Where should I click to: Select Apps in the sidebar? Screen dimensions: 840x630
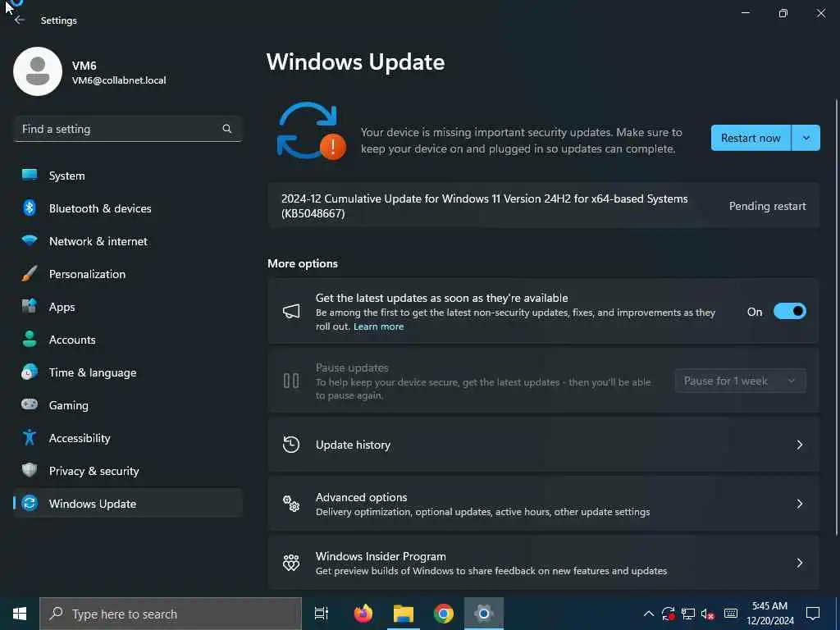(x=128, y=307)
